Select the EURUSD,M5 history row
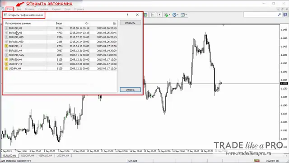 click(61, 33)
